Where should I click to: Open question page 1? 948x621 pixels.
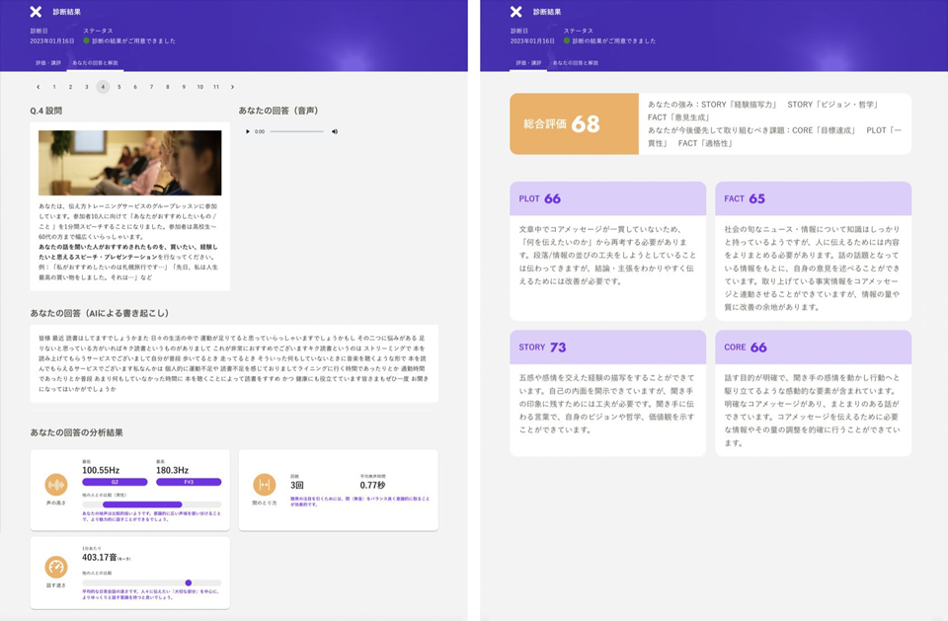[x=54, y=87]
